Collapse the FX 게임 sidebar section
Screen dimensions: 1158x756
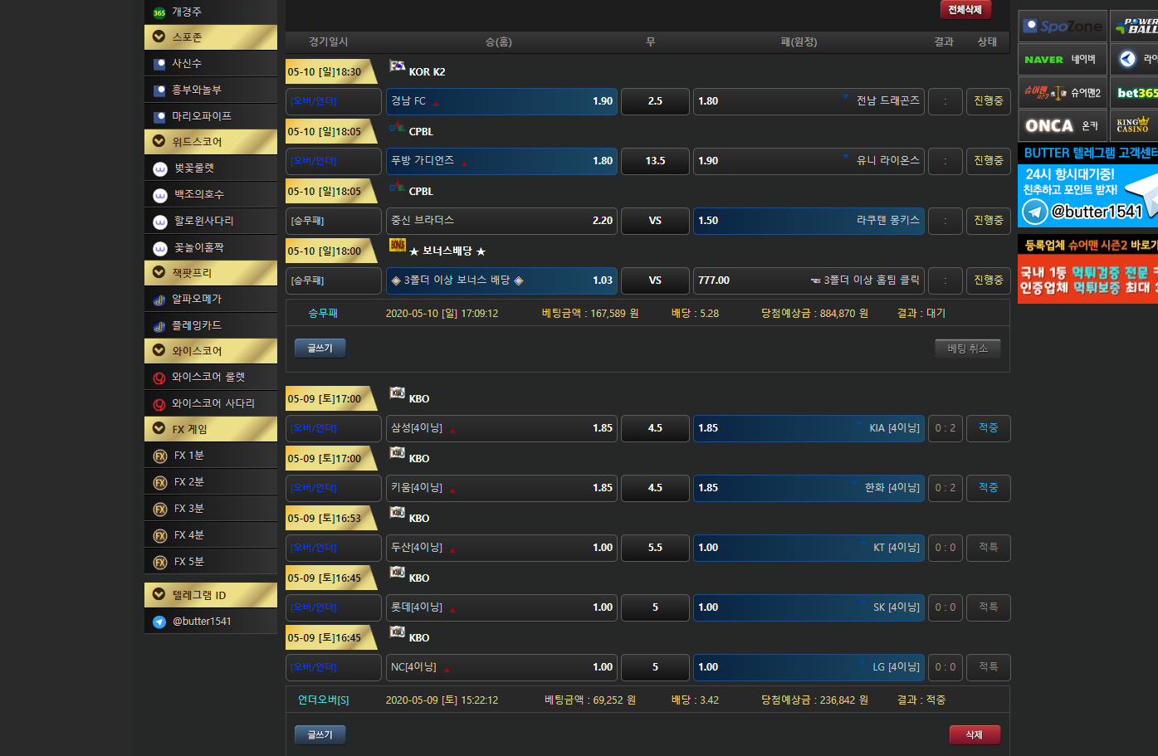click(159, 428)
